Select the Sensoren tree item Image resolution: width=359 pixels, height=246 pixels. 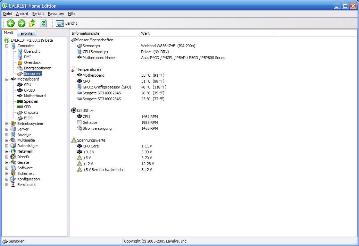pos(32,74)
